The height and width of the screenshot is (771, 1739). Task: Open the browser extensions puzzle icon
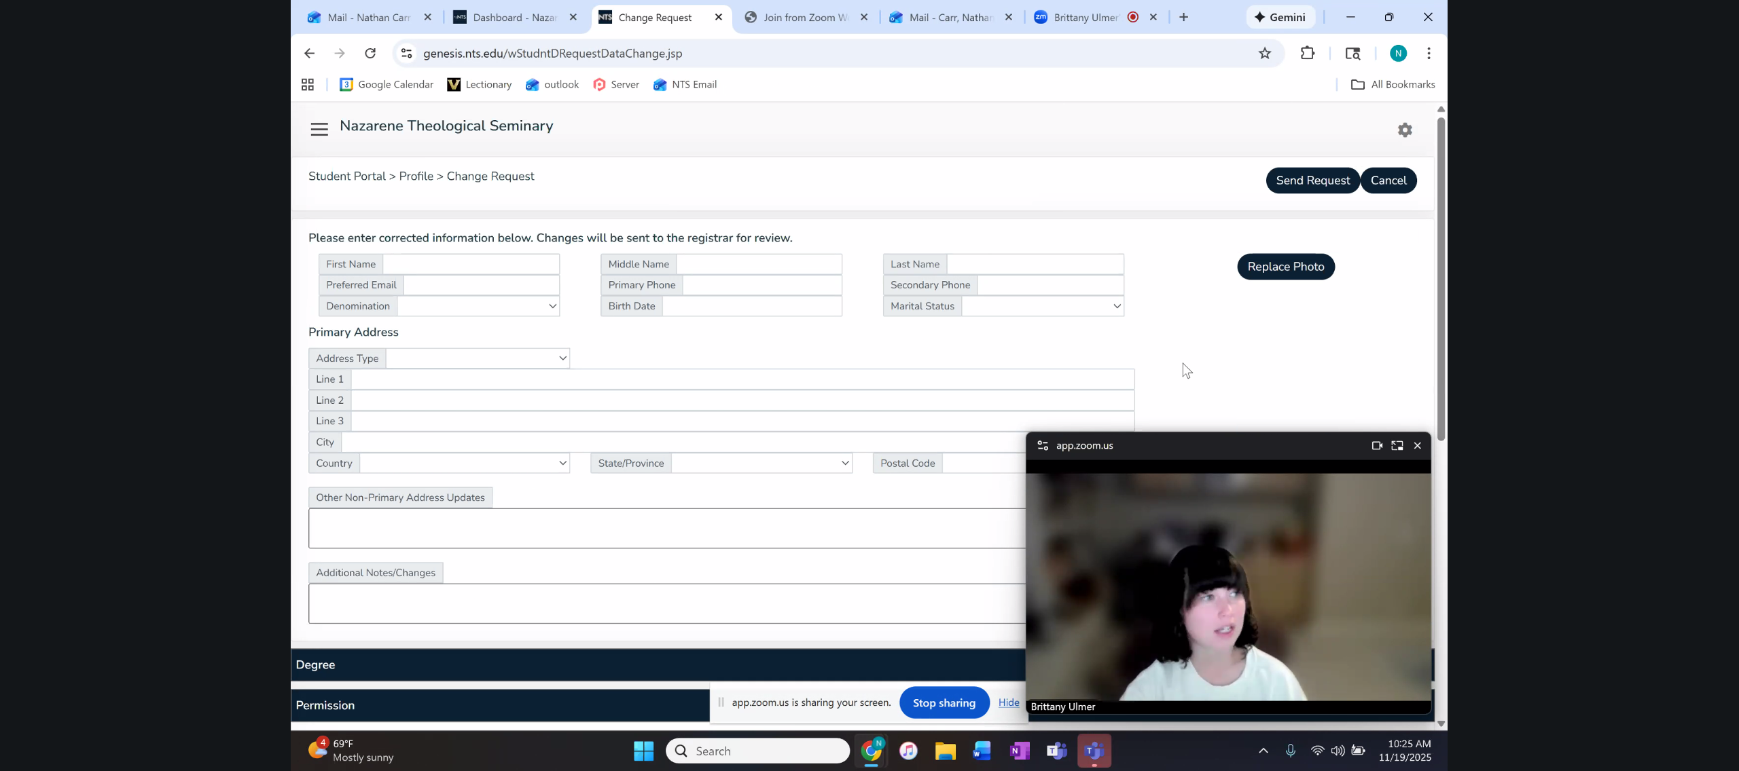(1307, 54)
